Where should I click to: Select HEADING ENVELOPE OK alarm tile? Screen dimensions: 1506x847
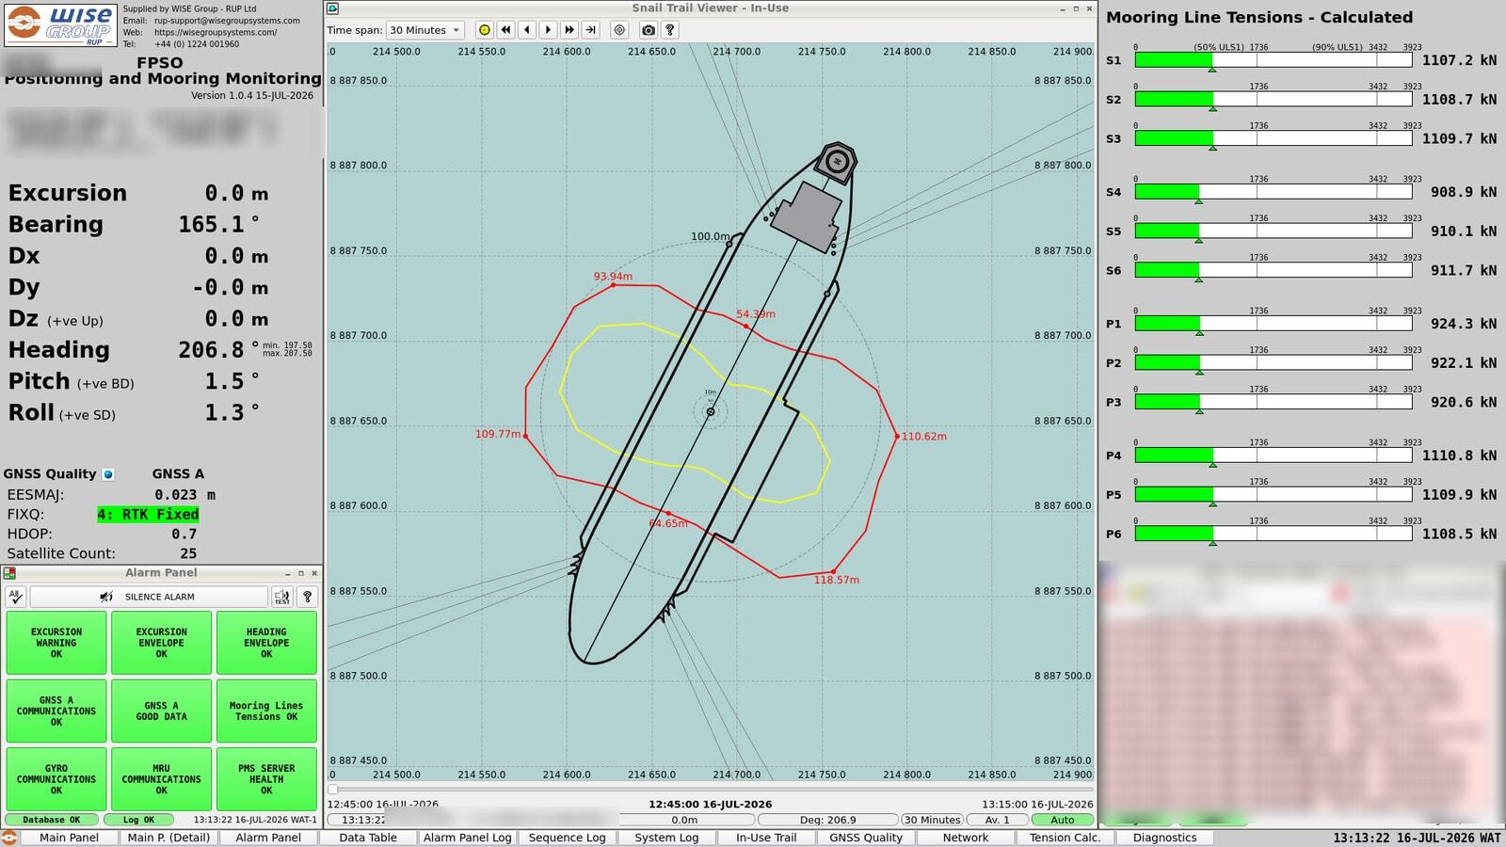[266, 643]
